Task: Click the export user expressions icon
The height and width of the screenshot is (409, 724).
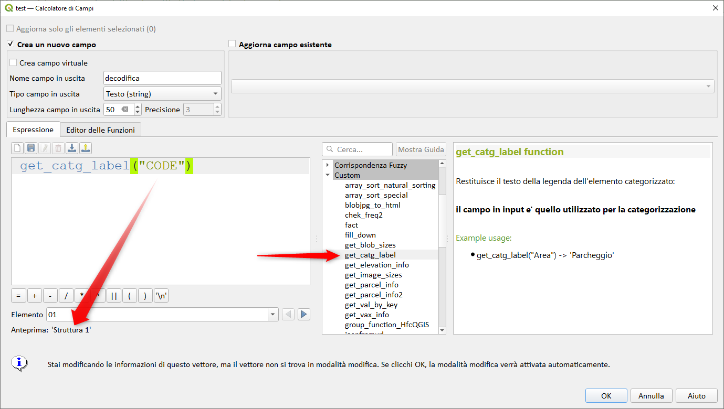Action: tap(86, 148)
